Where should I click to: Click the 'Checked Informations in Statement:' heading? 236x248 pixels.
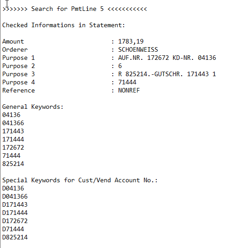coord(64,25)
